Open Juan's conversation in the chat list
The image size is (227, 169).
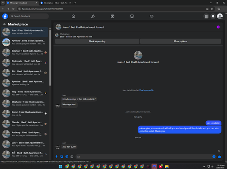click(25, 32)
